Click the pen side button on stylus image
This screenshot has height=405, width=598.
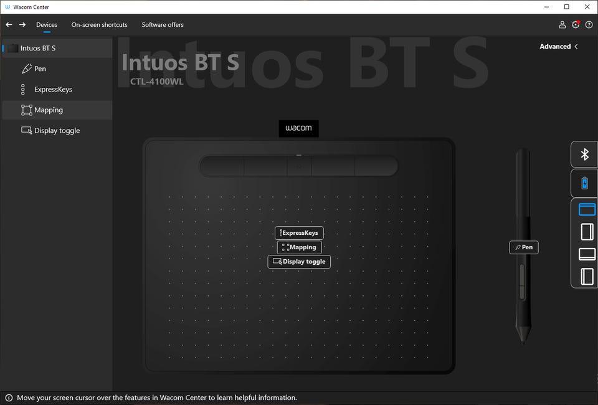click(522, 282)
